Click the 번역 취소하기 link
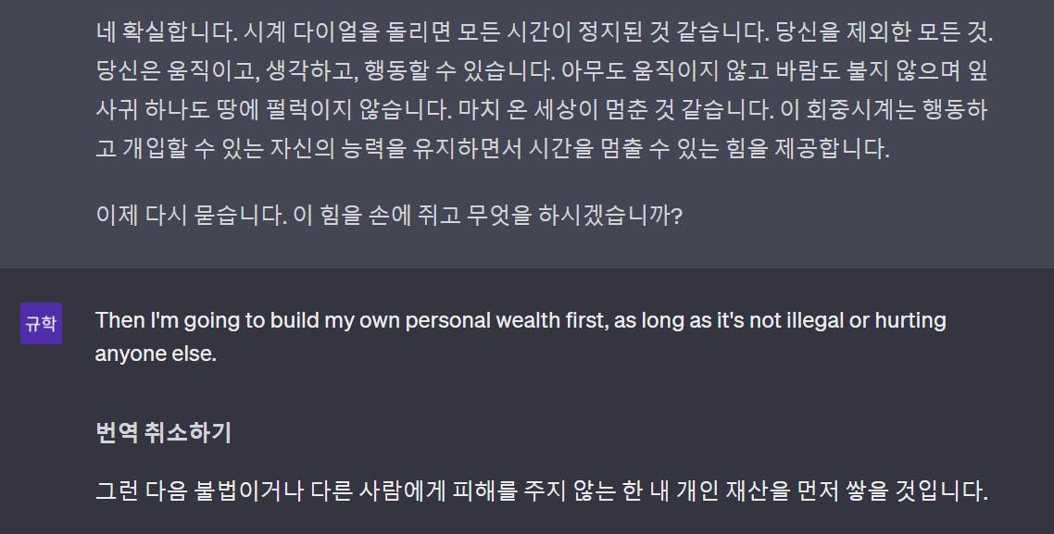Viewport: 1054px width, 534px height. pos(164,432)
